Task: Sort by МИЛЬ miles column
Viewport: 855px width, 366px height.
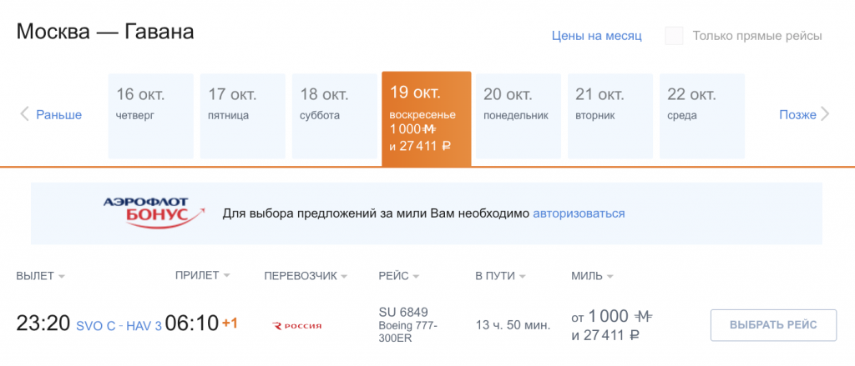Action: point(592,276)
